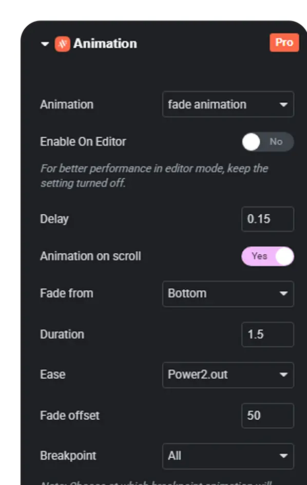Click the orange Animation plugin icon
The height and width of the screenshot is (485, 307).
pos(63,44)
